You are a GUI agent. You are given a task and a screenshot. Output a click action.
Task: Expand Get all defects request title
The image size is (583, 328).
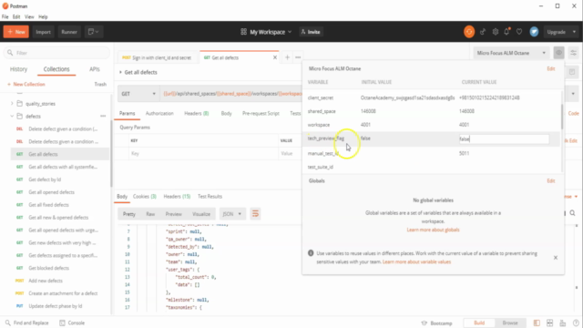click(x=120, y=72)
